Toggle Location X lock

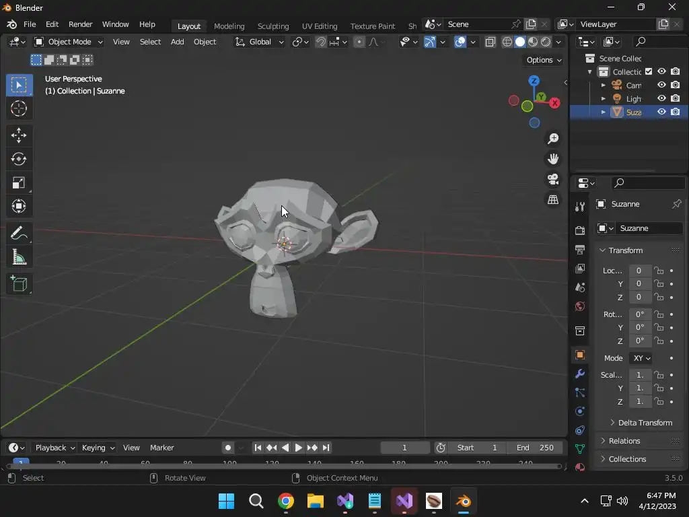pyautogui.click(x=659, y=271)
